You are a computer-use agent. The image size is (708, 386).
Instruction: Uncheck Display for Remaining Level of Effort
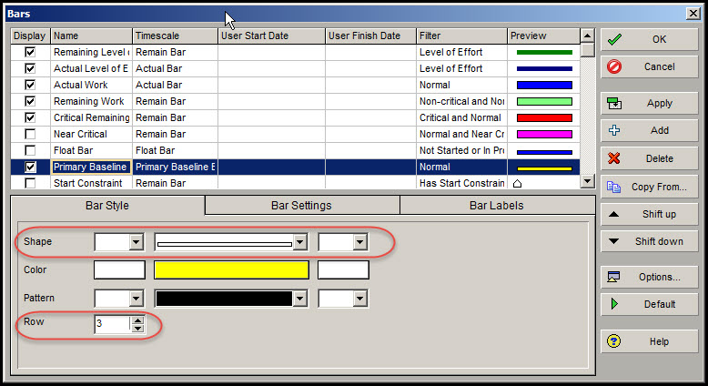pos(30,52)
